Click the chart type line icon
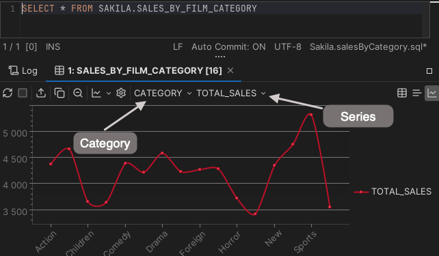The width and height of the screenshot is (439, 256). point(96,93)
